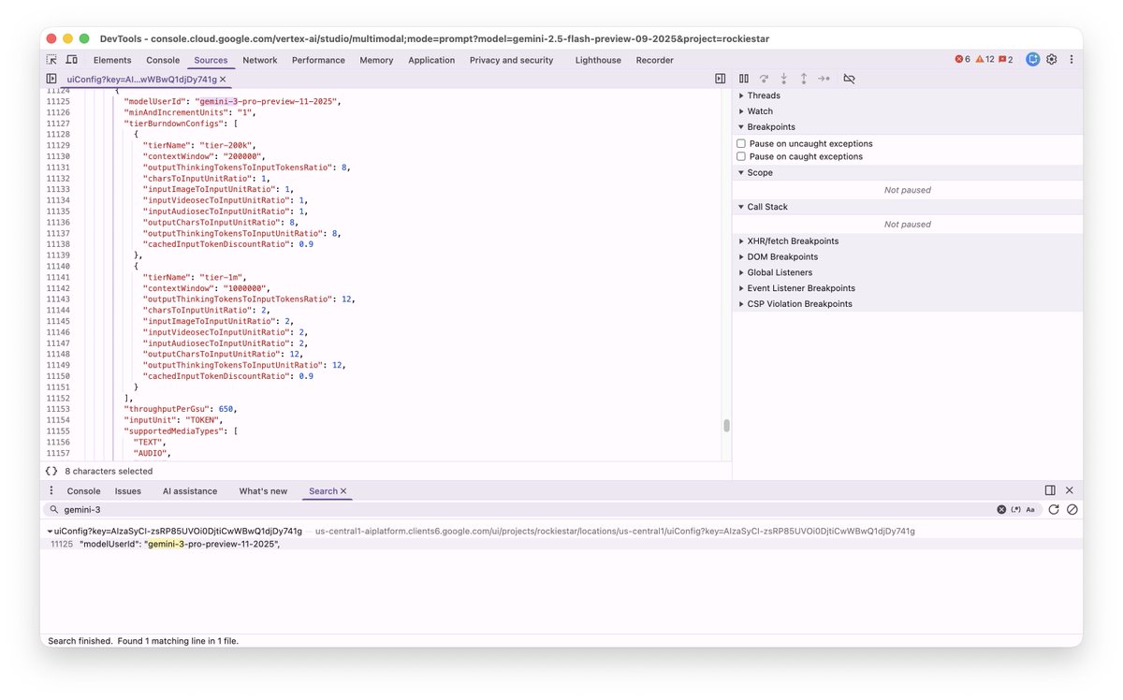Open DevTools settings gear

(x=1051, y=59)
